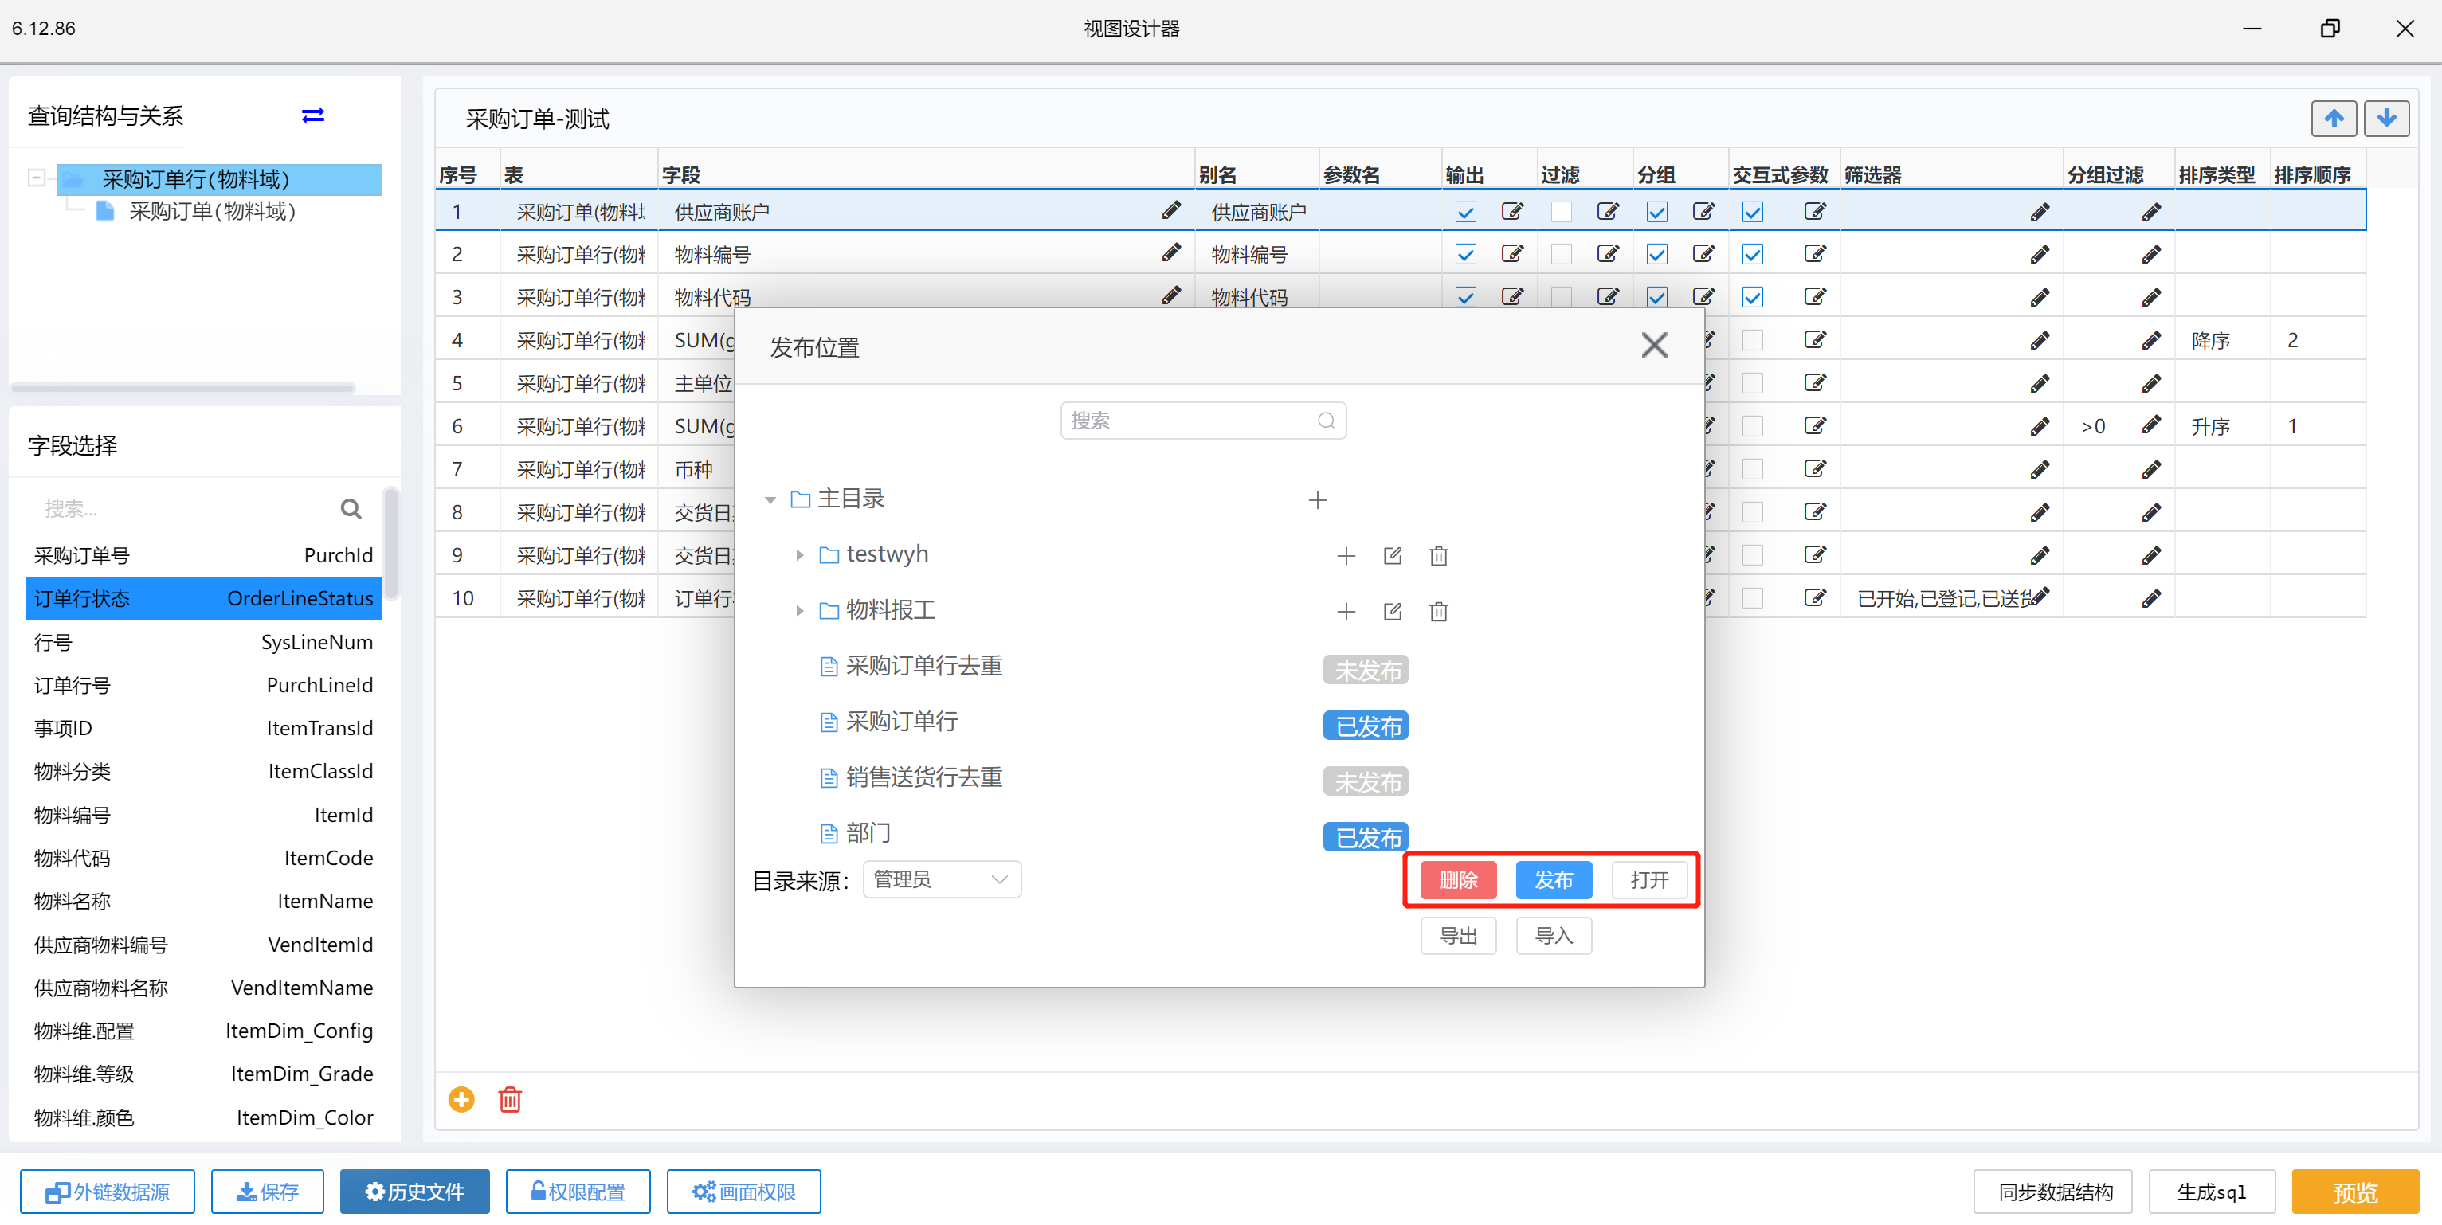Click the blue 发布 button
This screenshot has width=2442, height=1225.
pyautogui.click(x=1553, y=880)
